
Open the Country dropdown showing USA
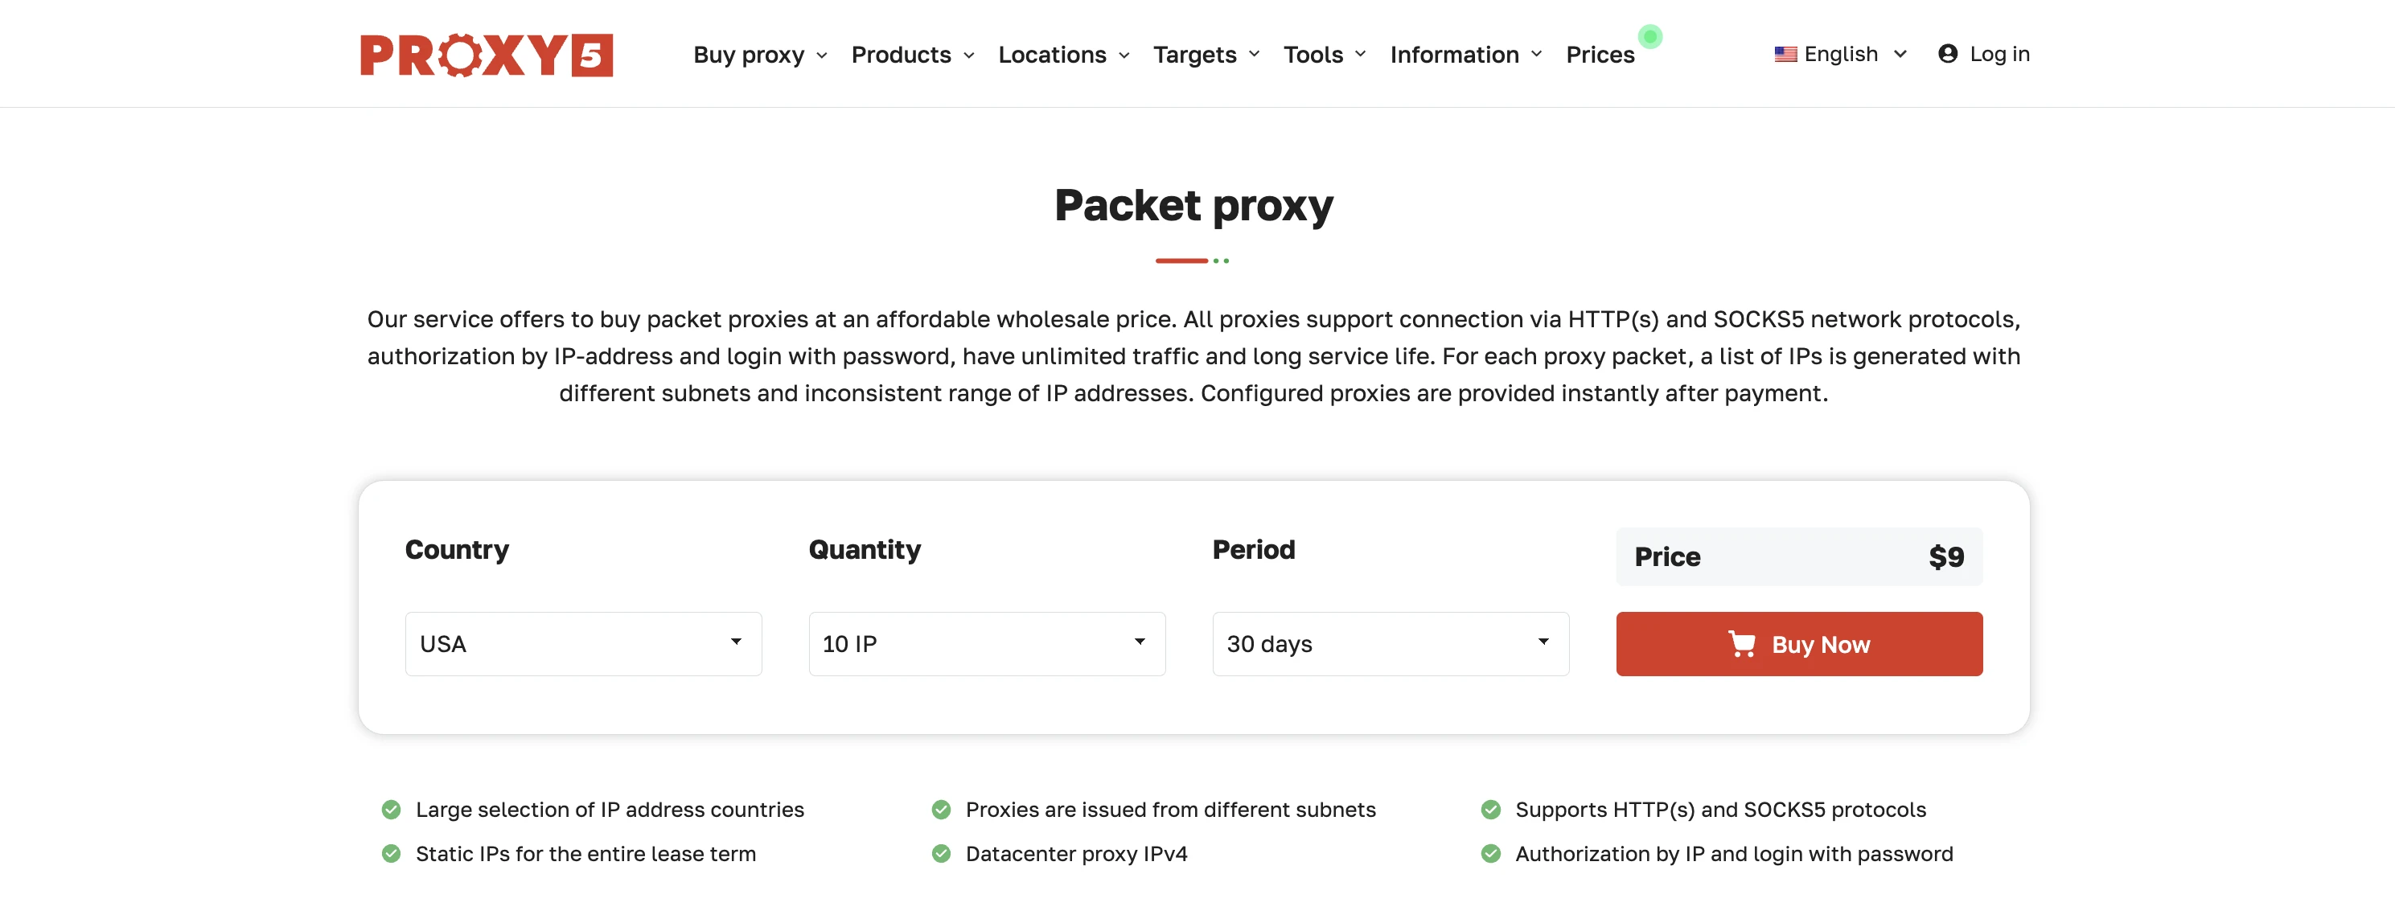point(583,643)
